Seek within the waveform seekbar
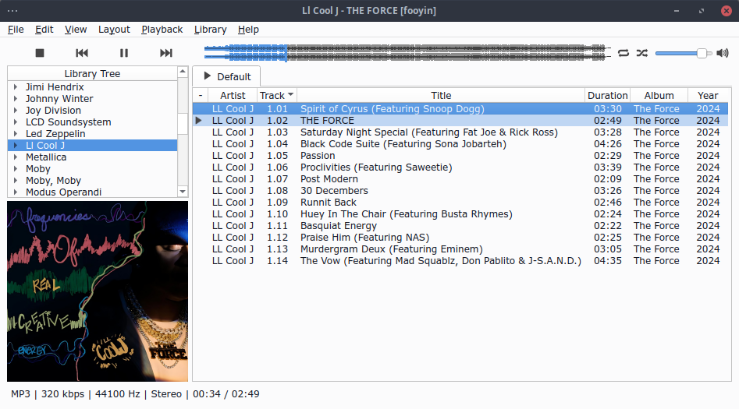The width and height of the screenshot is (739, 409). 406,53
